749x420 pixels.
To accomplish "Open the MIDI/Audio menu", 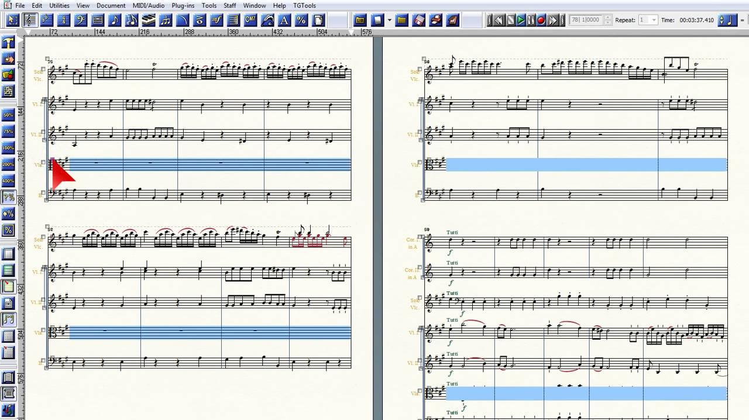I will 149,5.
